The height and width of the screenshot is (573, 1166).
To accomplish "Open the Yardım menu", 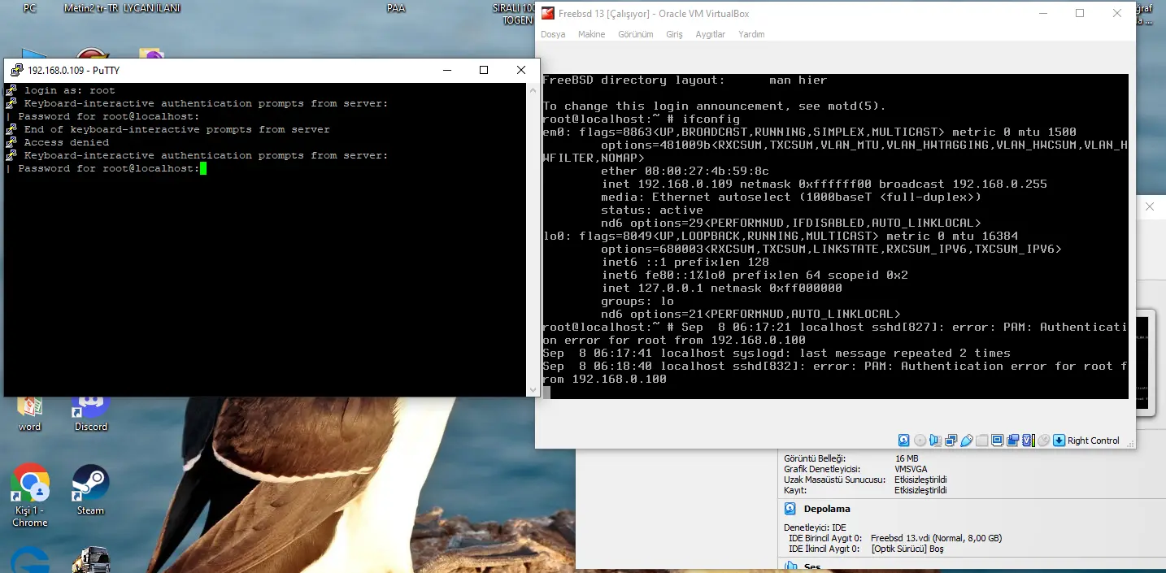I will pos(751,34).
